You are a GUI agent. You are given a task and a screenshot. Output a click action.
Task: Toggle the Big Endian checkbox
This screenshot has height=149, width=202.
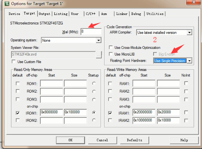coord(155,54)
